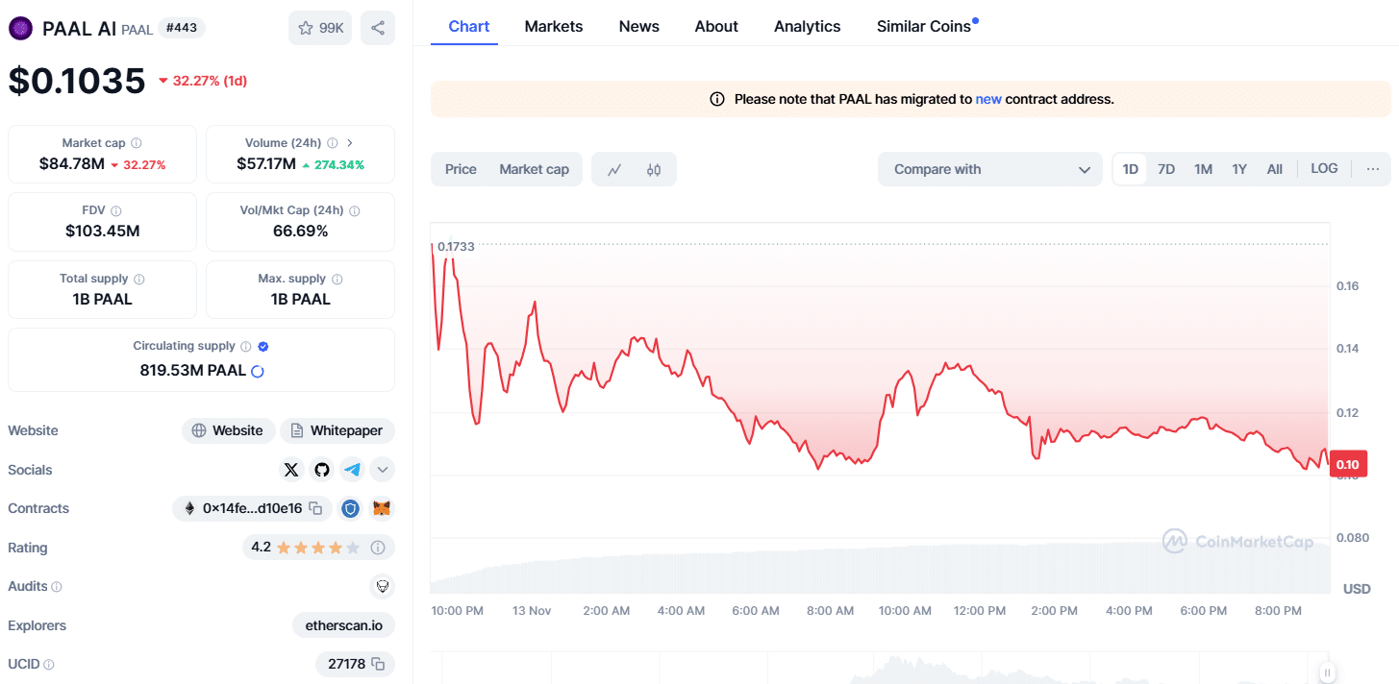Click the MetaMask fox icon
This screenshot has width=1399, height=684.
(x=382, y=508)
